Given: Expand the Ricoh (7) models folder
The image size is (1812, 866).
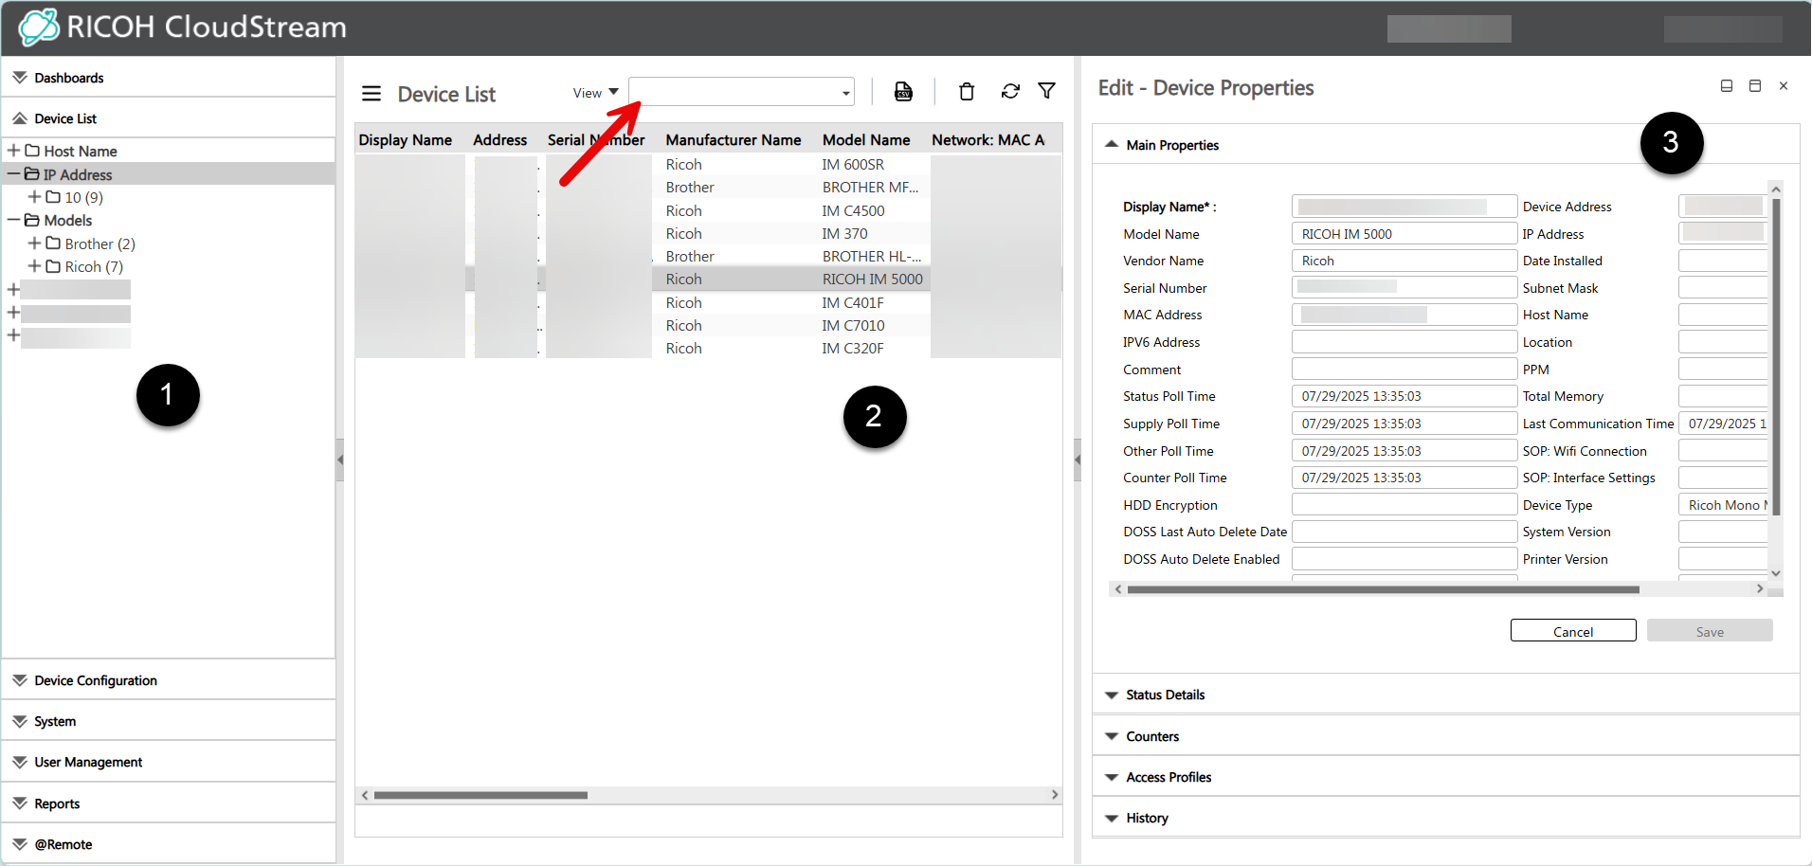Looking at the screenshot, I should pos(35,266).
